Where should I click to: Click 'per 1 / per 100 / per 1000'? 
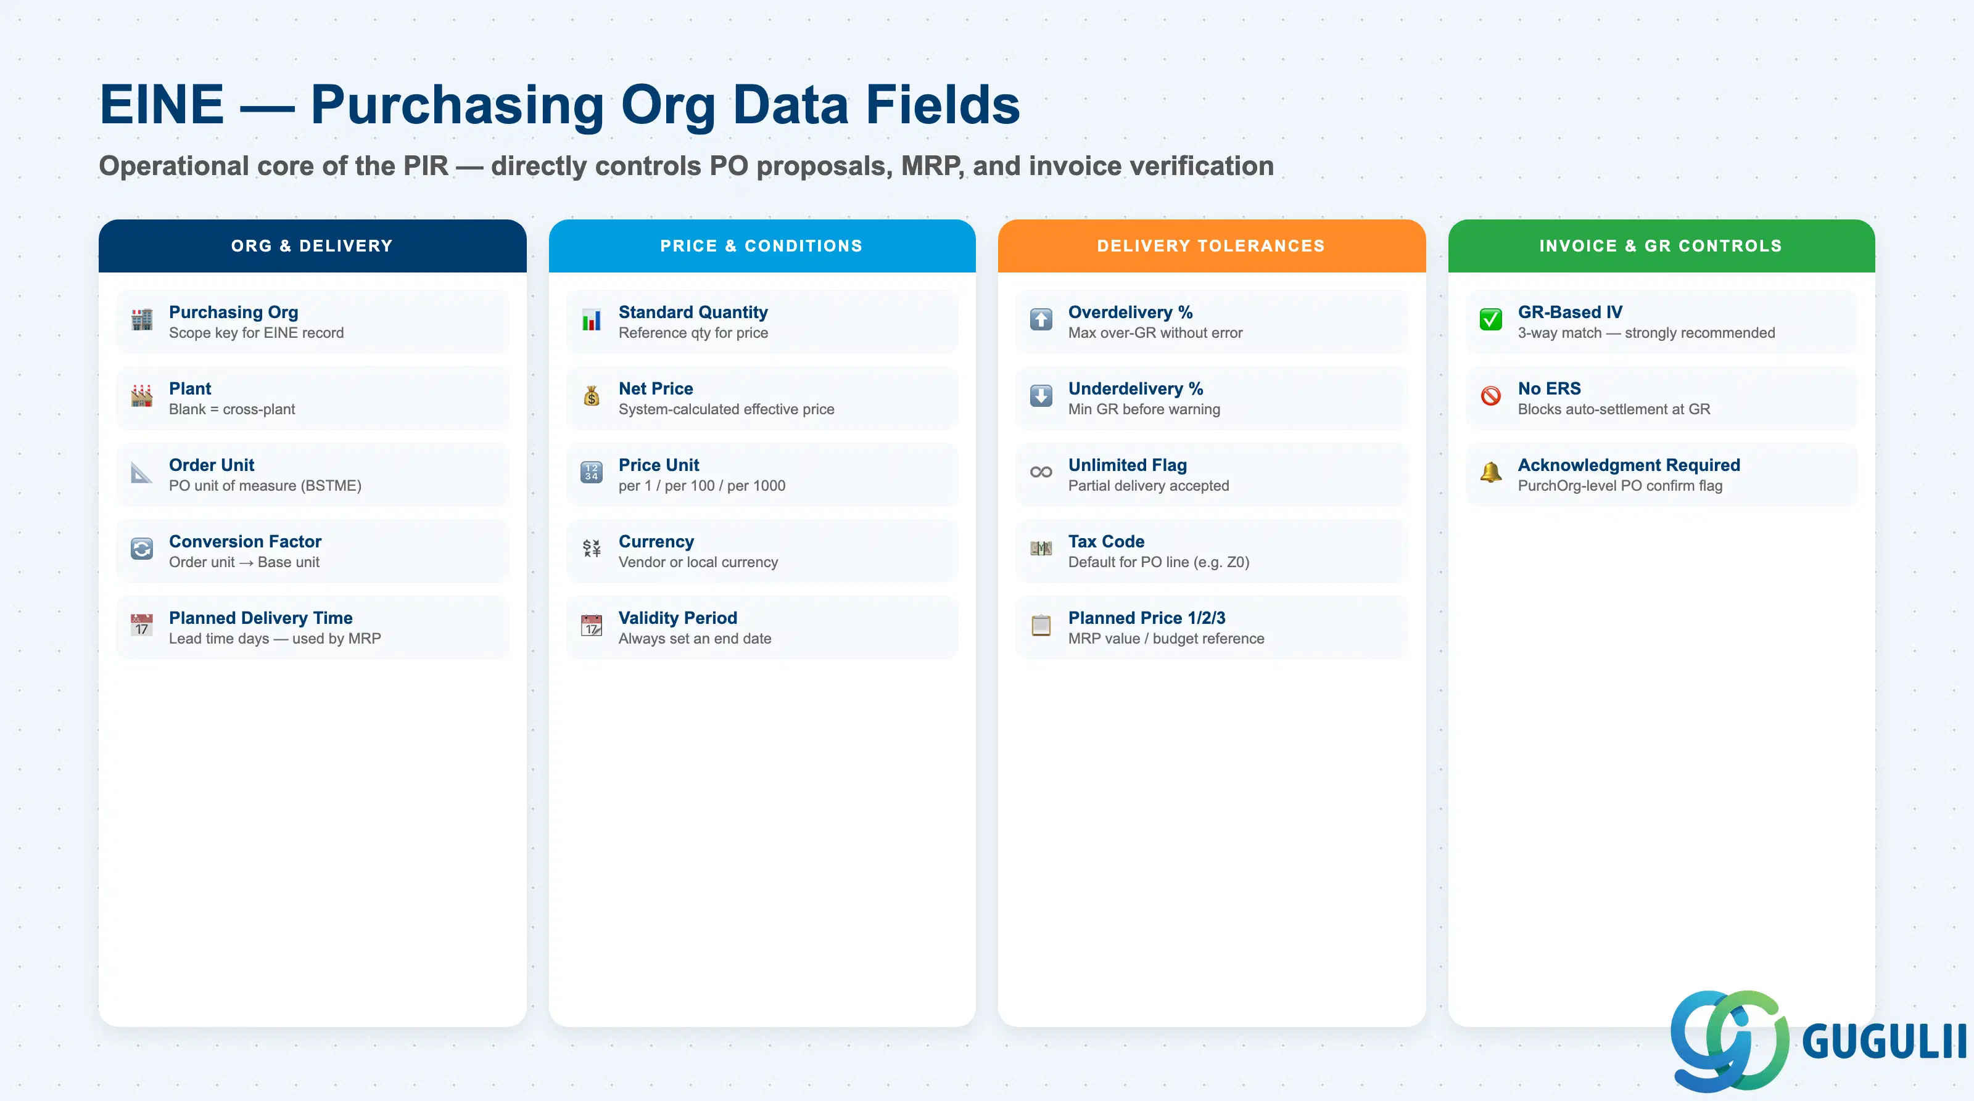(702, 486)
